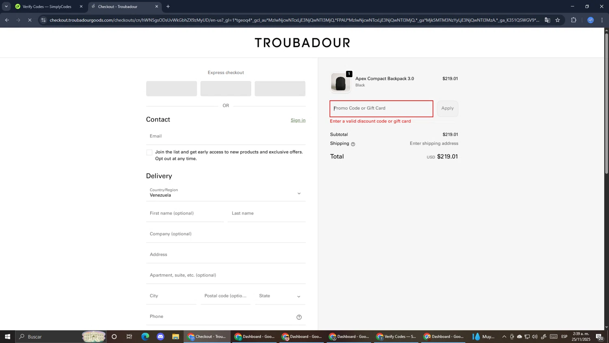Viewport: 609px width, 343px height.
Task: Open the OneDrive cloud tray icon
Action: [519, 336]
